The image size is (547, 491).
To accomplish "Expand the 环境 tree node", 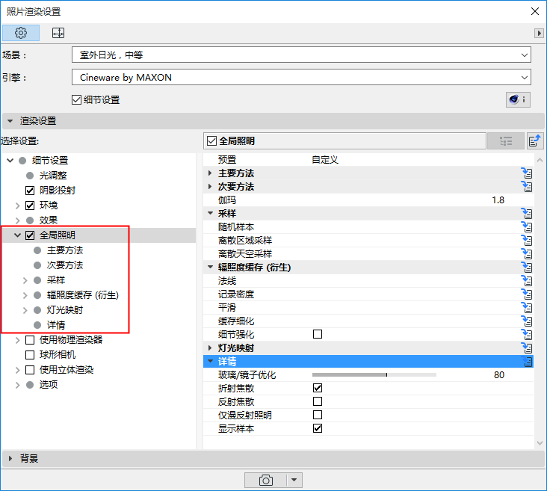I will click(x=17, y=206).
